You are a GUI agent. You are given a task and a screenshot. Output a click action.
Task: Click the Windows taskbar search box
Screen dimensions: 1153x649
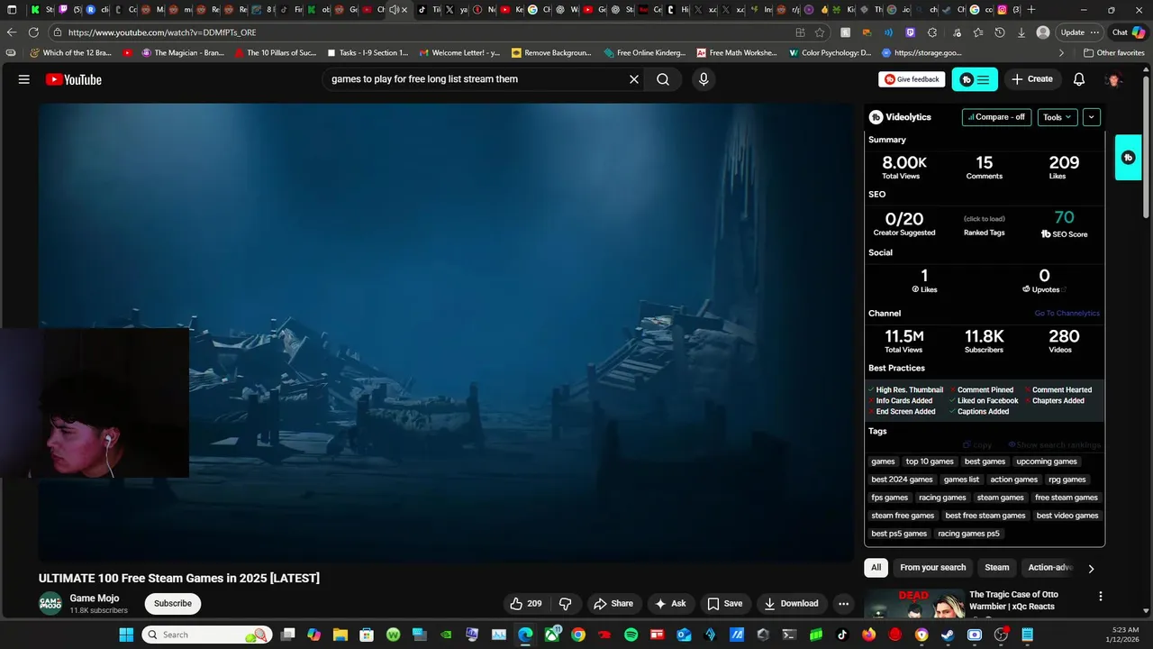tap(207, 635)
